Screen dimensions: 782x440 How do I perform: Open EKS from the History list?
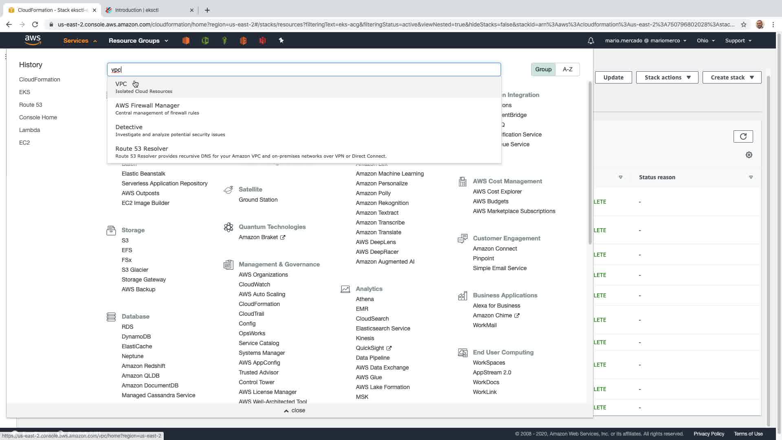pos(24,92)
